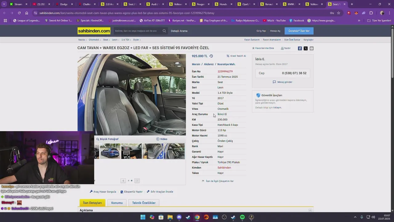Click Kredi Teklifi Al link

pos(236,56)
